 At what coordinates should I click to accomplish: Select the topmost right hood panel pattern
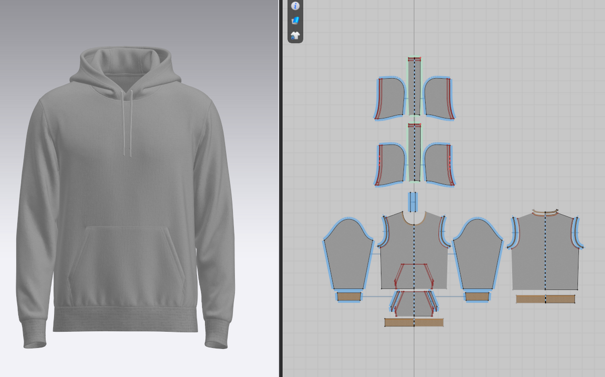438,98
